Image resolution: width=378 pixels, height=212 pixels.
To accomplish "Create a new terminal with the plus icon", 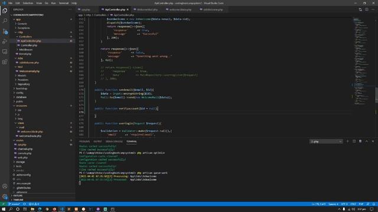I will pos(348,141).
